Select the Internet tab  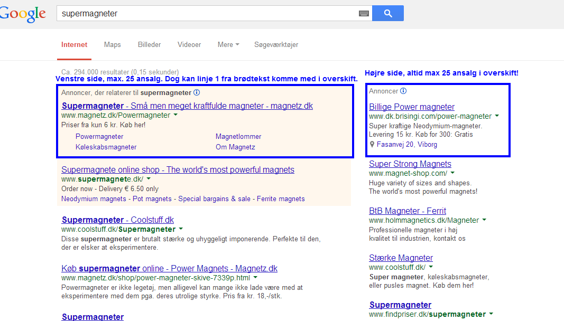pos(74,44)
